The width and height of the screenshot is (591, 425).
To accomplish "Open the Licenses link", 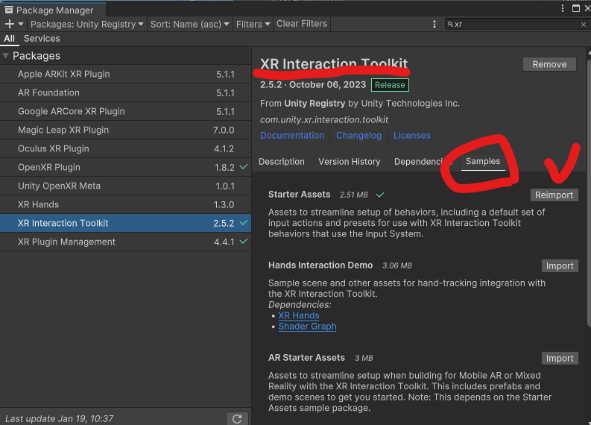I will click(411, 136).
